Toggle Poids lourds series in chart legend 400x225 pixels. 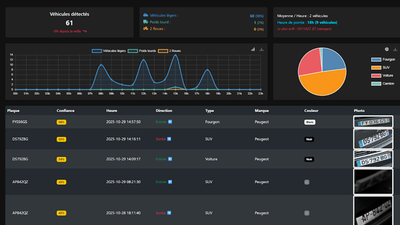pos(142,51)
